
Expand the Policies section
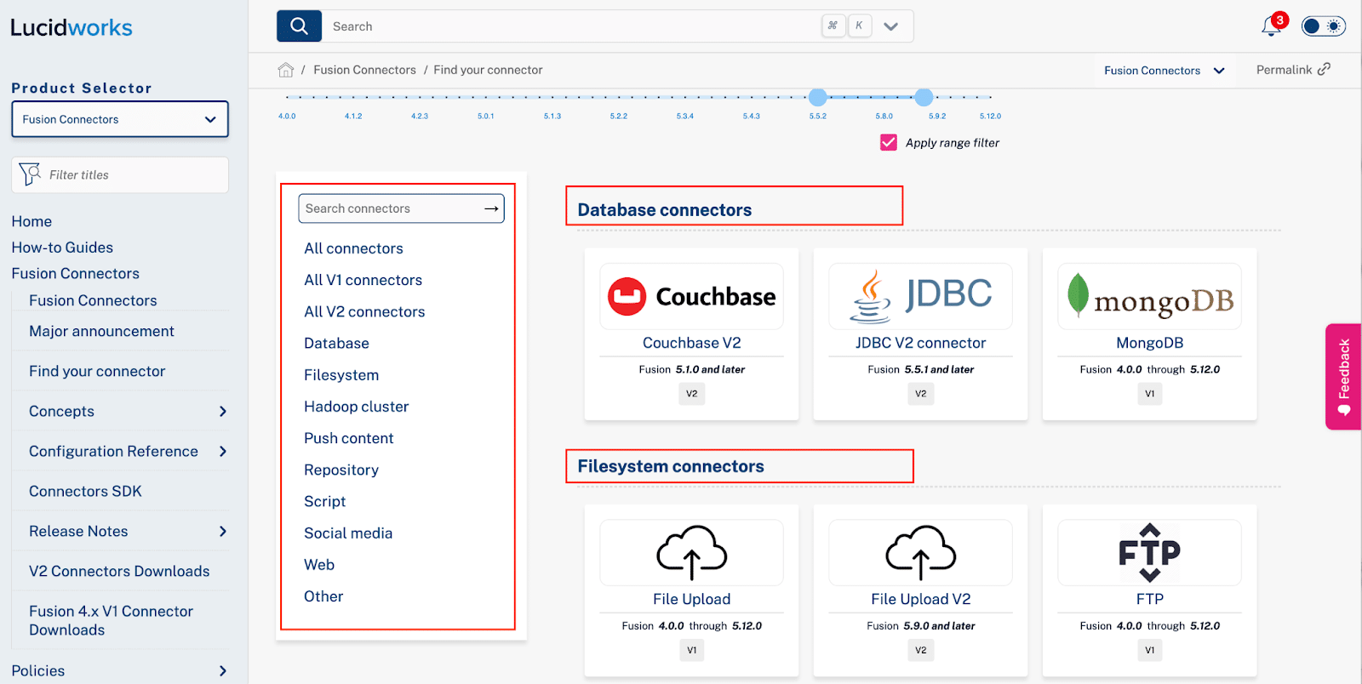223,670
